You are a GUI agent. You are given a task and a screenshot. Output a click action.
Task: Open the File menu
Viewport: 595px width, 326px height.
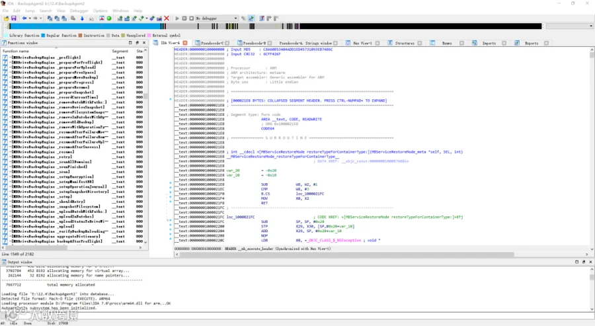[5, 11]
